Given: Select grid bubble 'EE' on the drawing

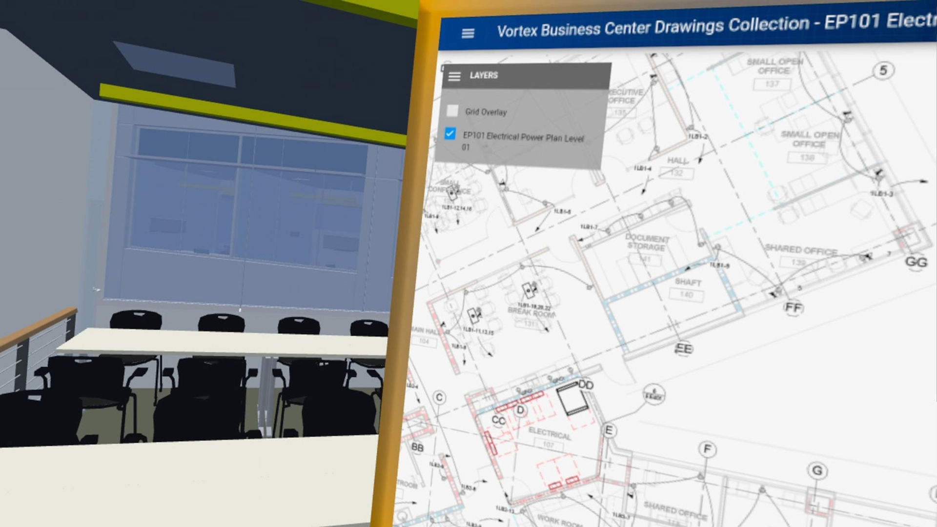Looking at the screenshot, I should (x=684, y=348).
